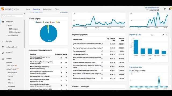Click the Landing Page column header
This screenshot has width=172, height=96.
(x=78, y=39)
